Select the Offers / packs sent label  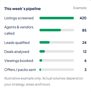point(20,70)
